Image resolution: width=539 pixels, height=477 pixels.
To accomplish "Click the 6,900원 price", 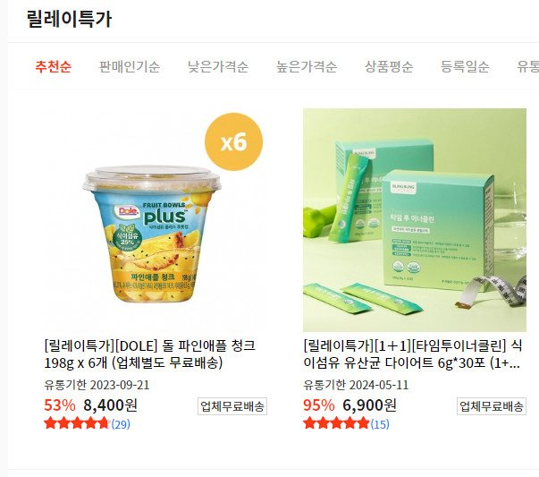I will 369,405.
